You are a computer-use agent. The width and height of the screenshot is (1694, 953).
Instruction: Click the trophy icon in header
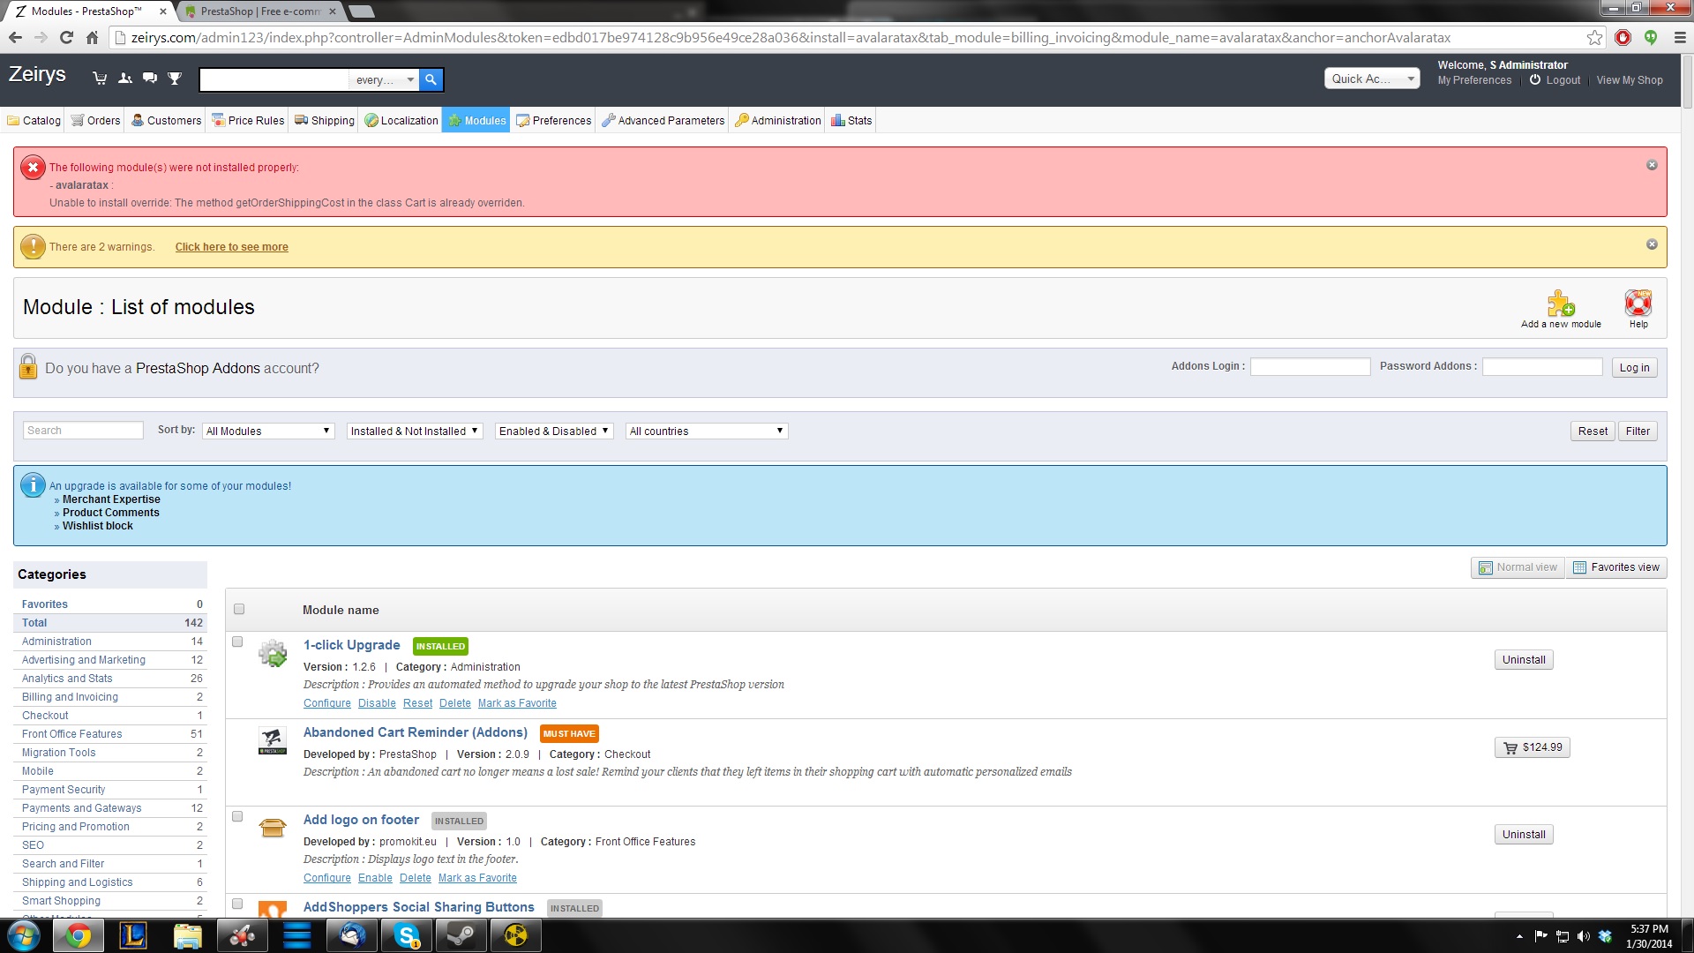pyautogui.click(x=175, y=79)
